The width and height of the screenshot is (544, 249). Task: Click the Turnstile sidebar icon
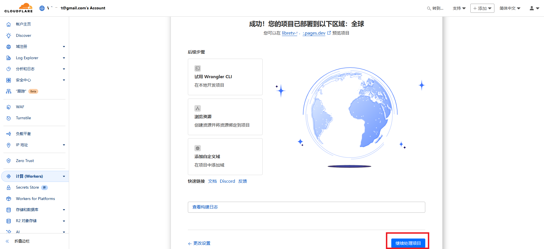9,118
